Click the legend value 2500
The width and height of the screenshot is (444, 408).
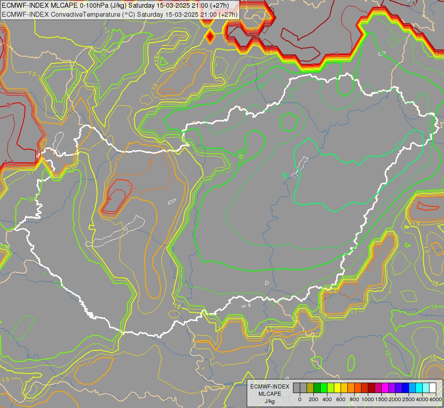click(409, 399)
